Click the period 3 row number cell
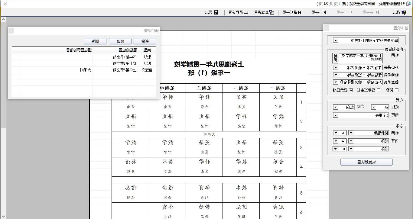The height and width of the screenshot is (219, 413). point(301,148)
